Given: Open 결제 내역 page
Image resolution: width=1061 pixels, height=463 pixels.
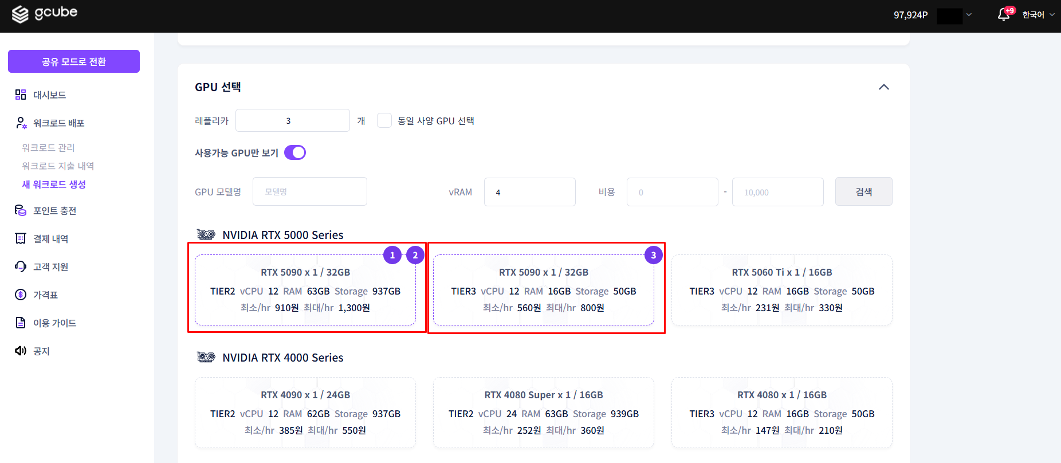Looking at the screenshot, I should [50, 238].
